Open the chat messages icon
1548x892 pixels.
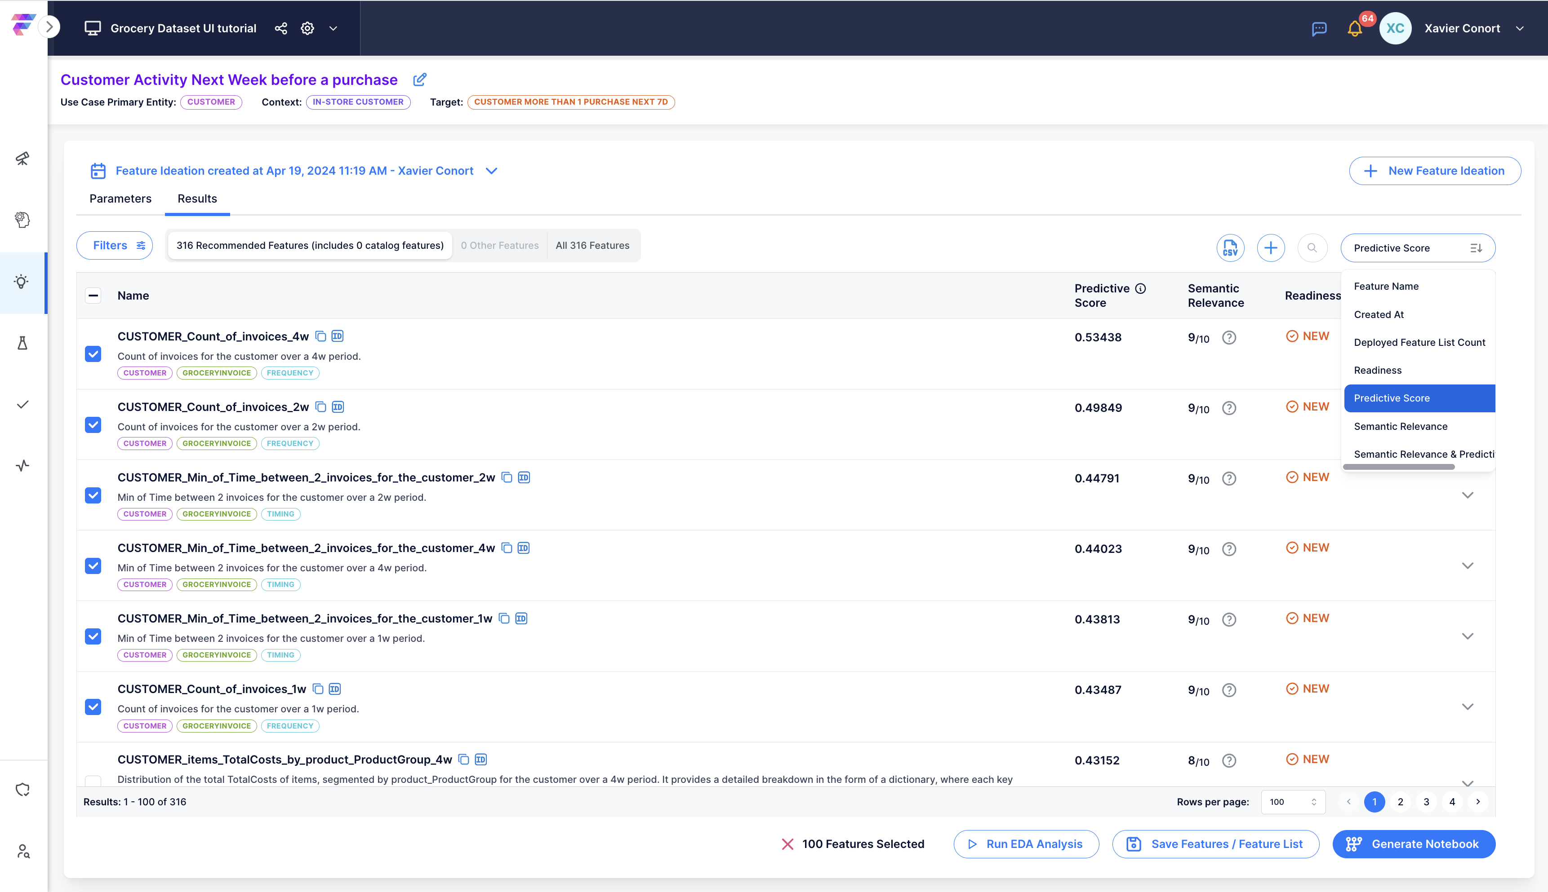[x=1319, y=29]
